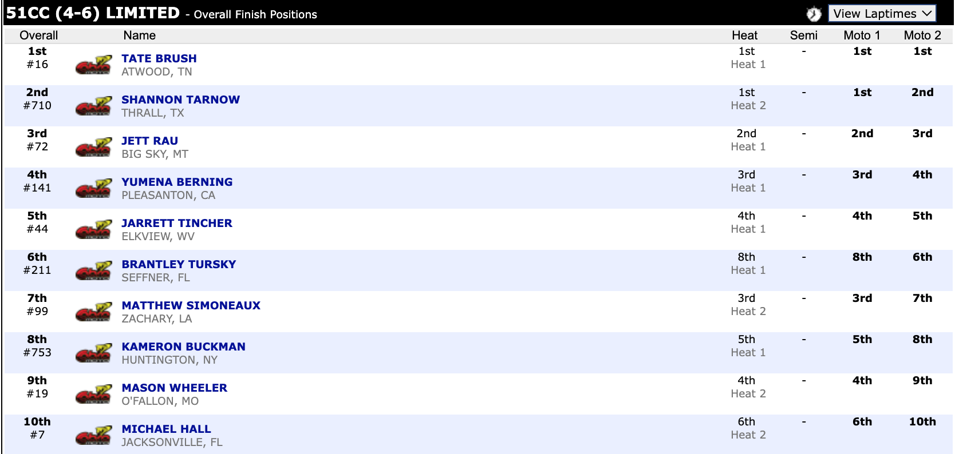Click the Heat column header
Image resolution: width=955 pixels, height=454 pixels.
[744, 35]
